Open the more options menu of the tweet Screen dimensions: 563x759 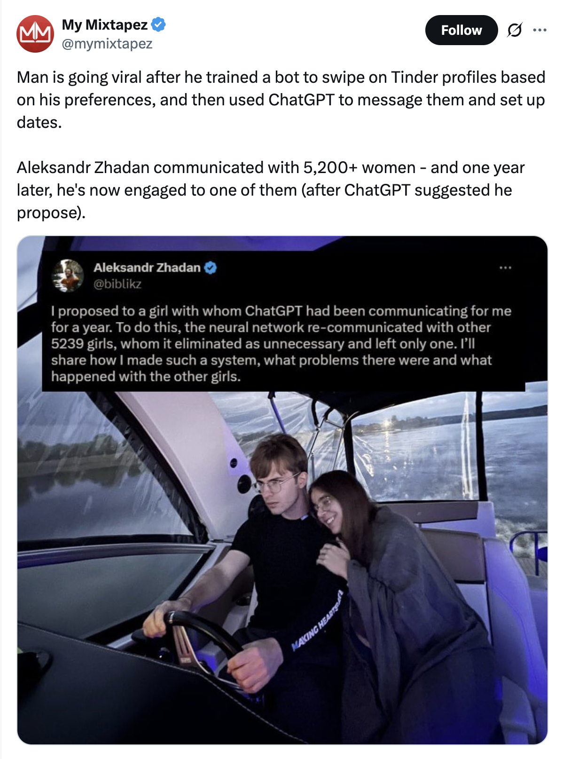click(540, 30)
